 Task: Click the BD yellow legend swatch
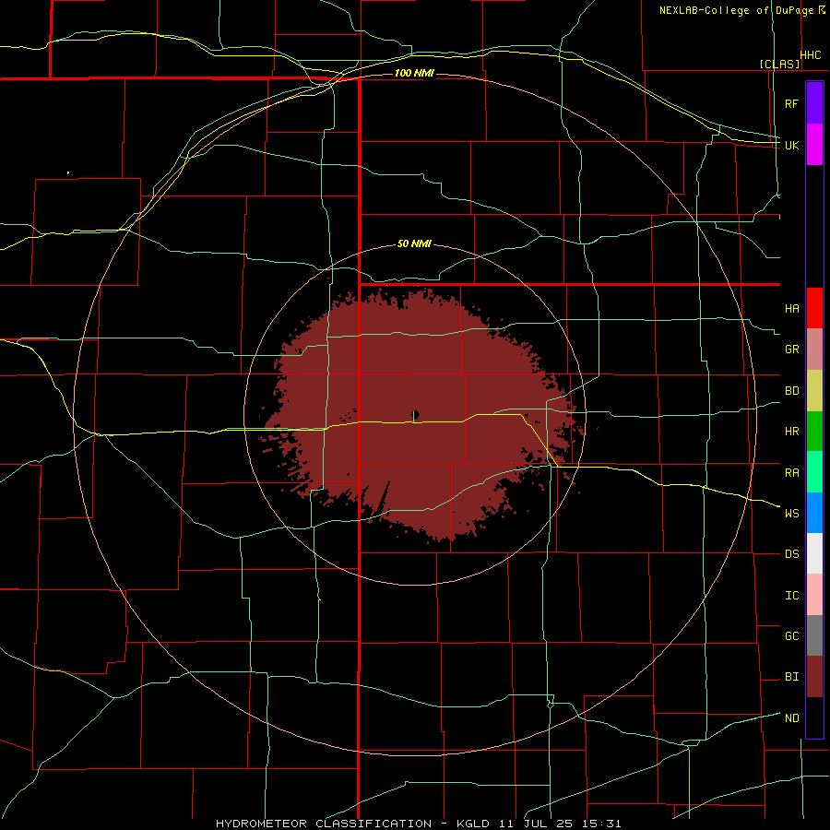814,391
